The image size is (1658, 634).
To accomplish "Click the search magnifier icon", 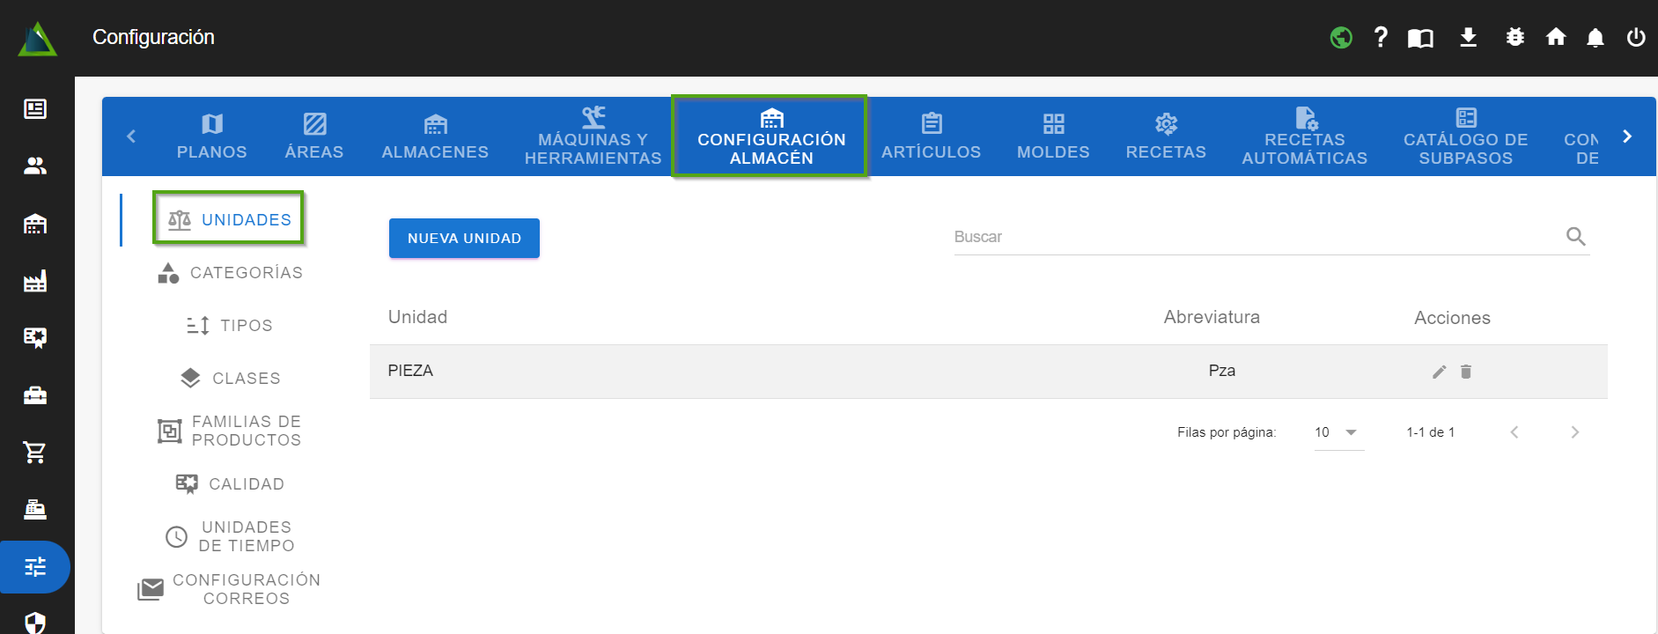I will 1575,237.
